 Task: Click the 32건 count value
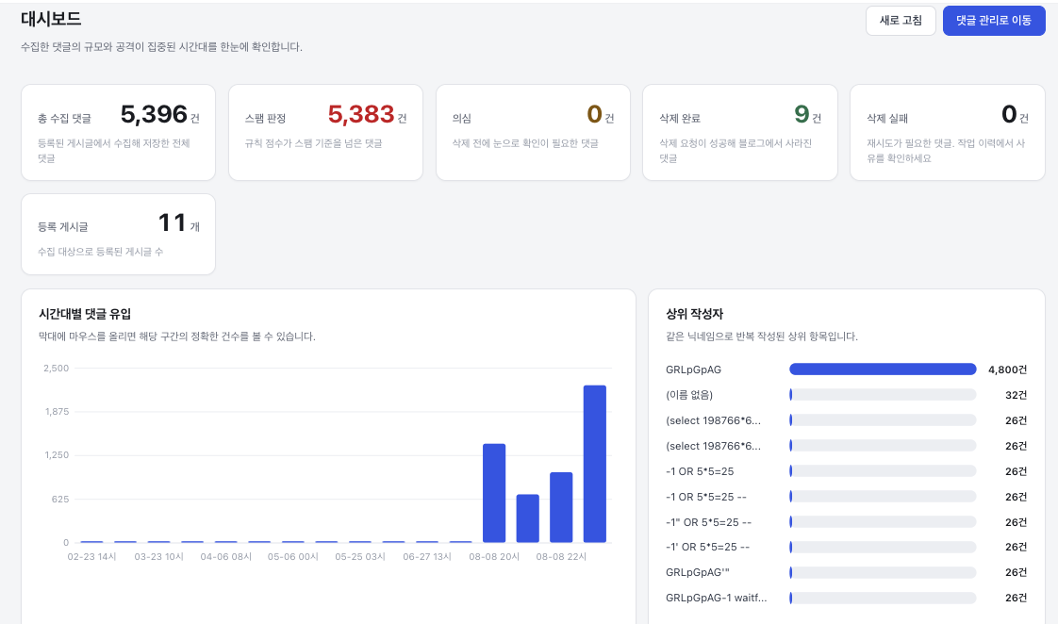1016,395
